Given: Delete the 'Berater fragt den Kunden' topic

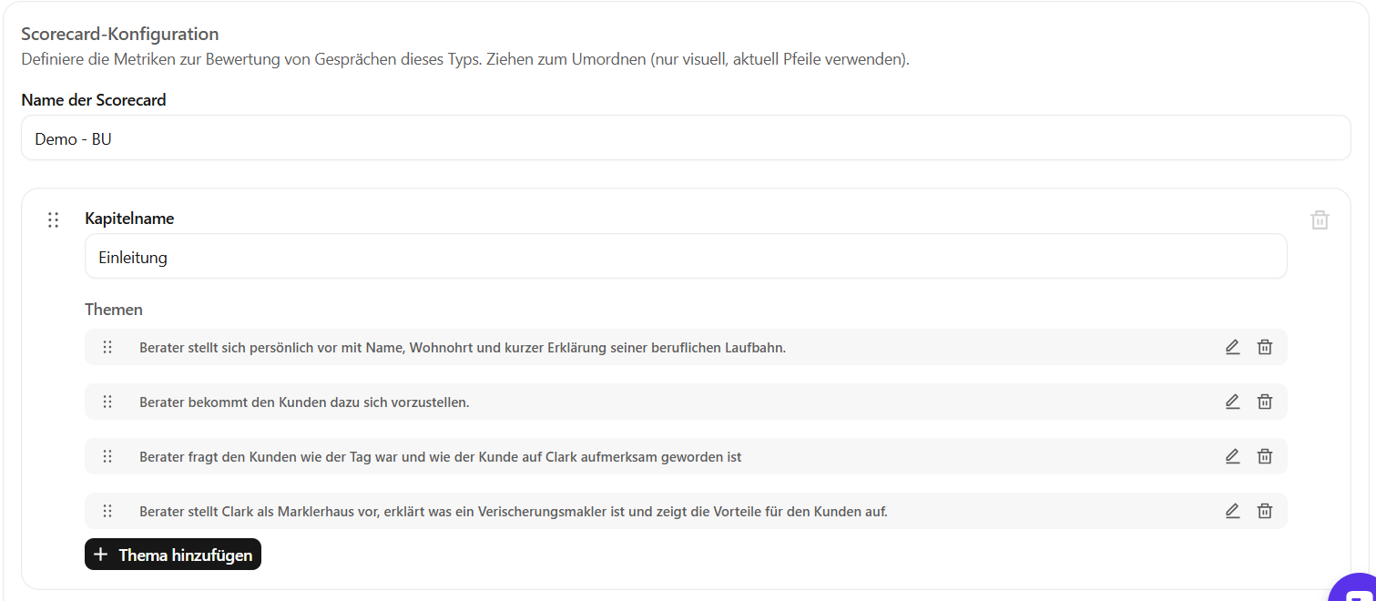Looking at the screenshot, I should point(1265,456).
